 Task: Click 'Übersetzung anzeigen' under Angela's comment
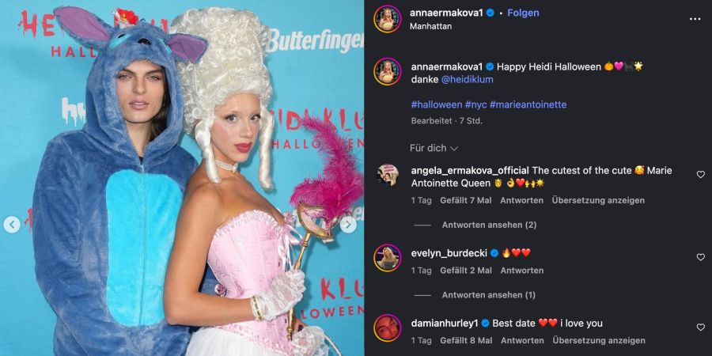pyautogui.click(x=598, y=200)
